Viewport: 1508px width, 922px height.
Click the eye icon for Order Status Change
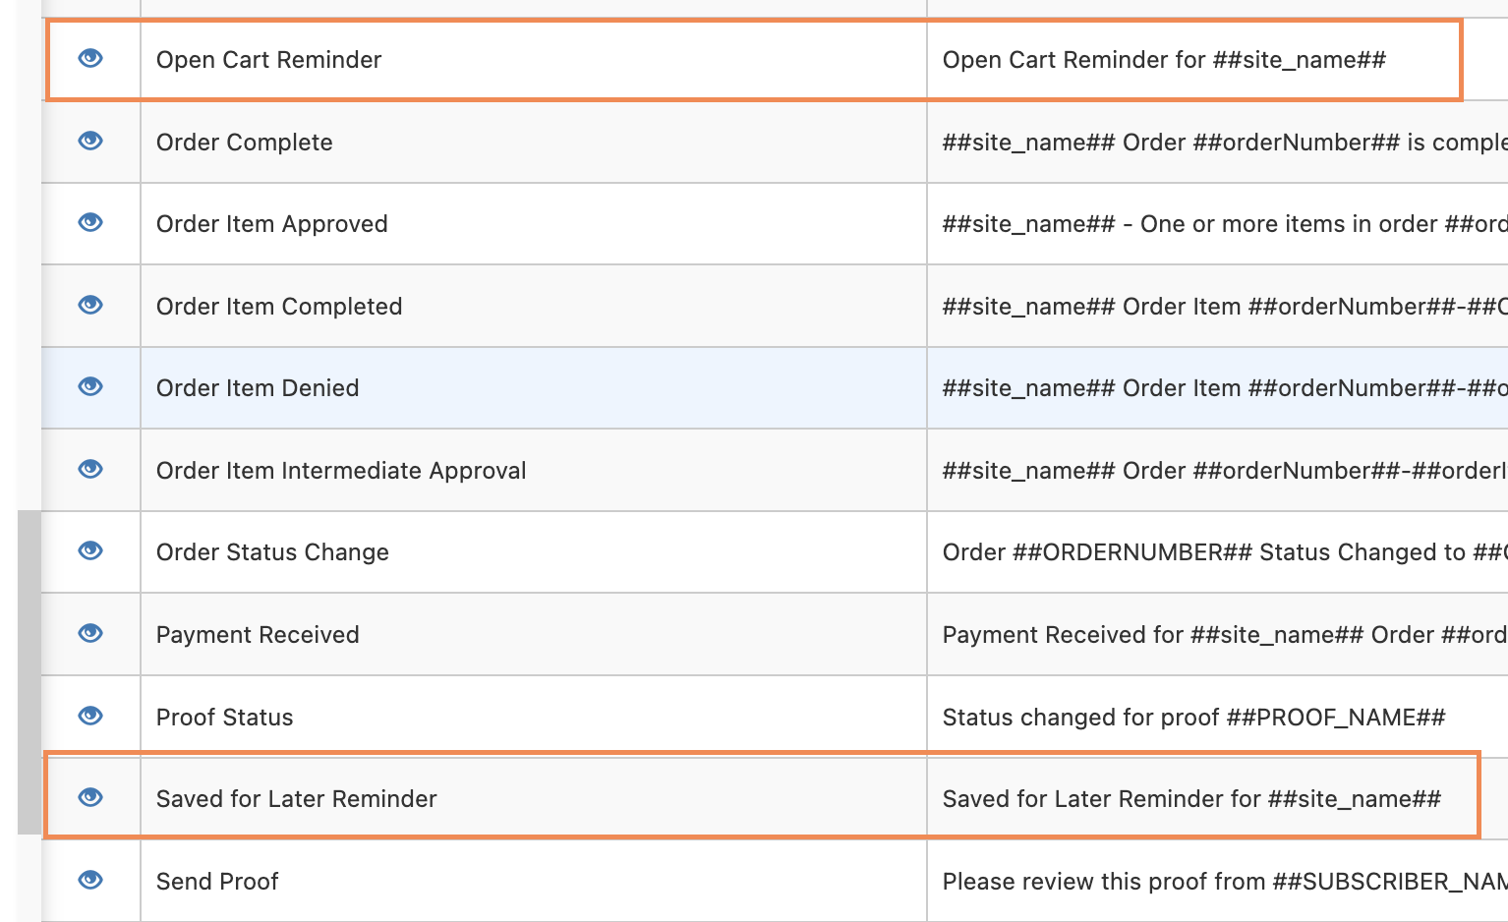[x=90, y=550]
